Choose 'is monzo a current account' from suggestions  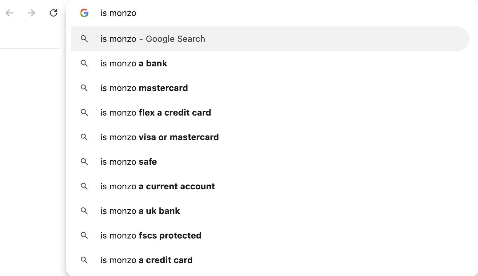(157, 186)
